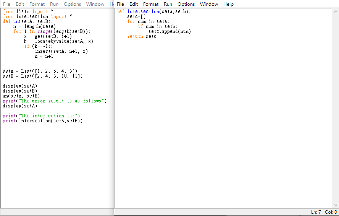Click the 'x = get(setB, i+1)' line

[48, 36]
